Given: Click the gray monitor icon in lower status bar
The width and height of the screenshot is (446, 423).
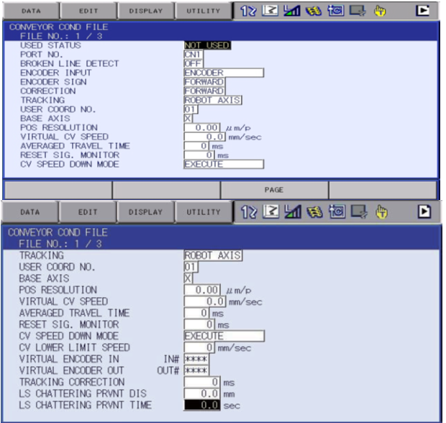Looking at the screenshot, I should coord(359,212).
